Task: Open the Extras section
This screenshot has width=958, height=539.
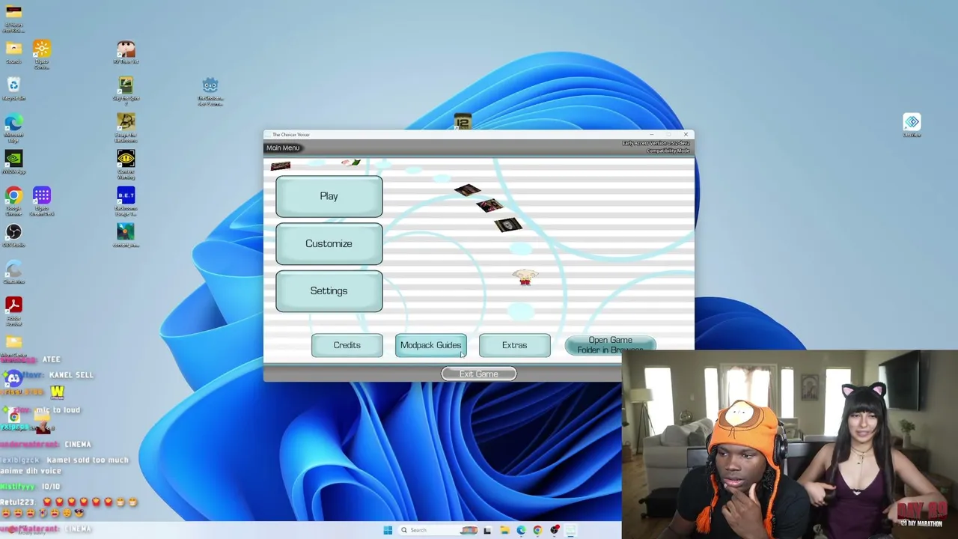Action: [x=514, y=345]
